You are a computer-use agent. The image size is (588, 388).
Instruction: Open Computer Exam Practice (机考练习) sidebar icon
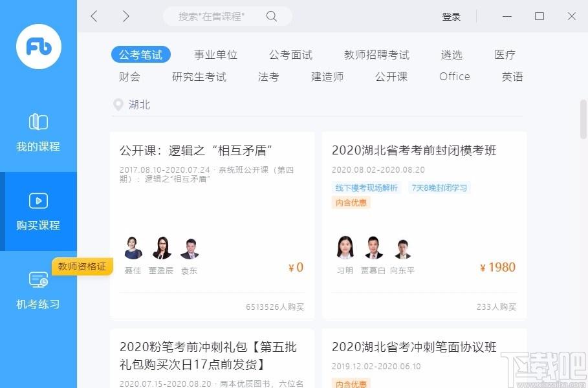38,280
